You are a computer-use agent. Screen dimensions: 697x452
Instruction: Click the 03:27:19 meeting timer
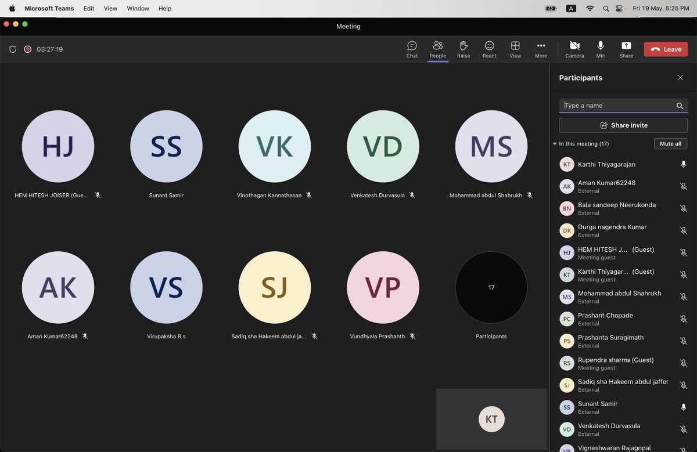(50, 49)
